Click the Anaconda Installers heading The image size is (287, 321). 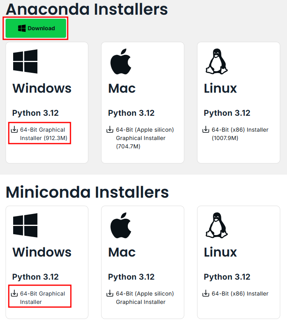coord(87,9)
